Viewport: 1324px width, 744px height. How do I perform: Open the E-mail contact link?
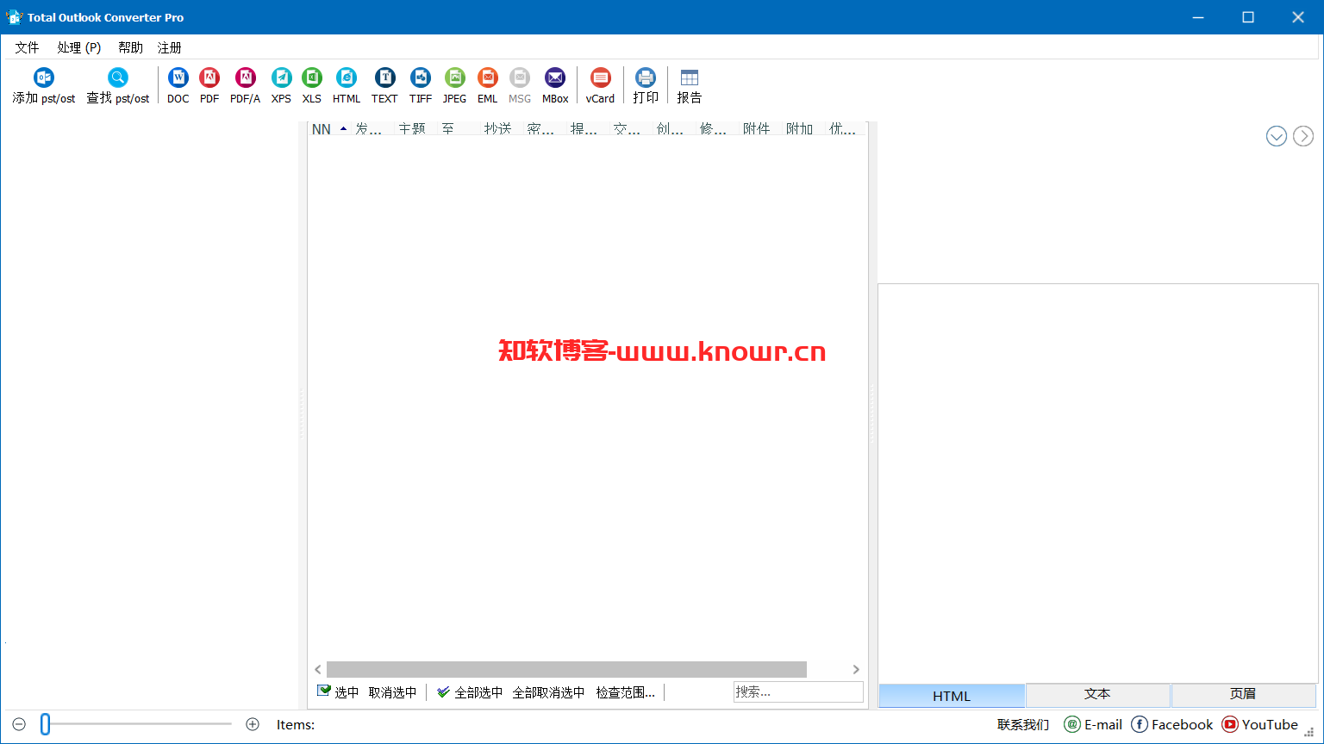point(1093,724)
